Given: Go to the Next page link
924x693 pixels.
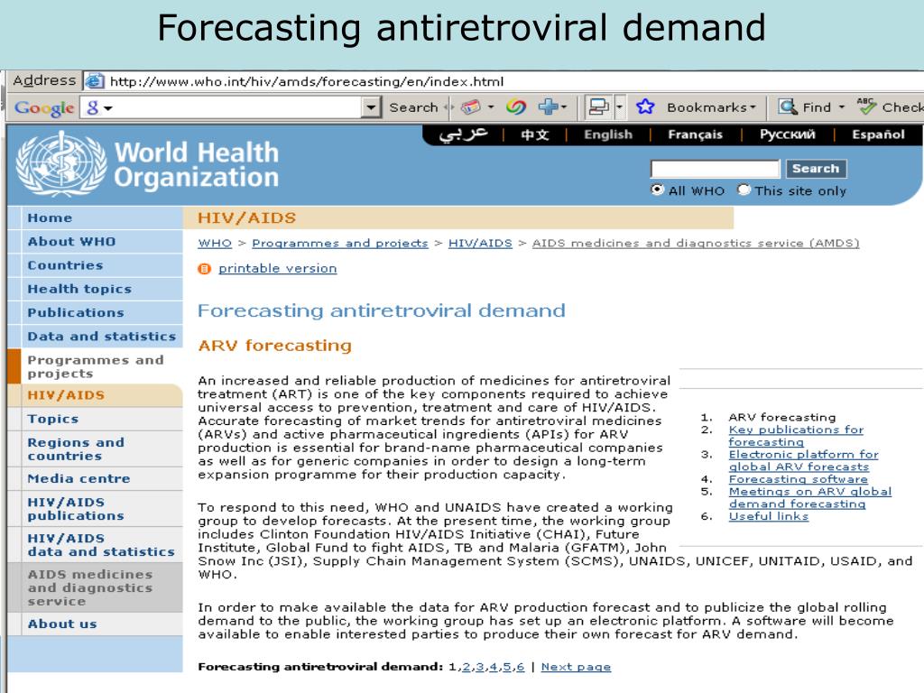Looking at the screenshot, I should (x=576, y=667).
